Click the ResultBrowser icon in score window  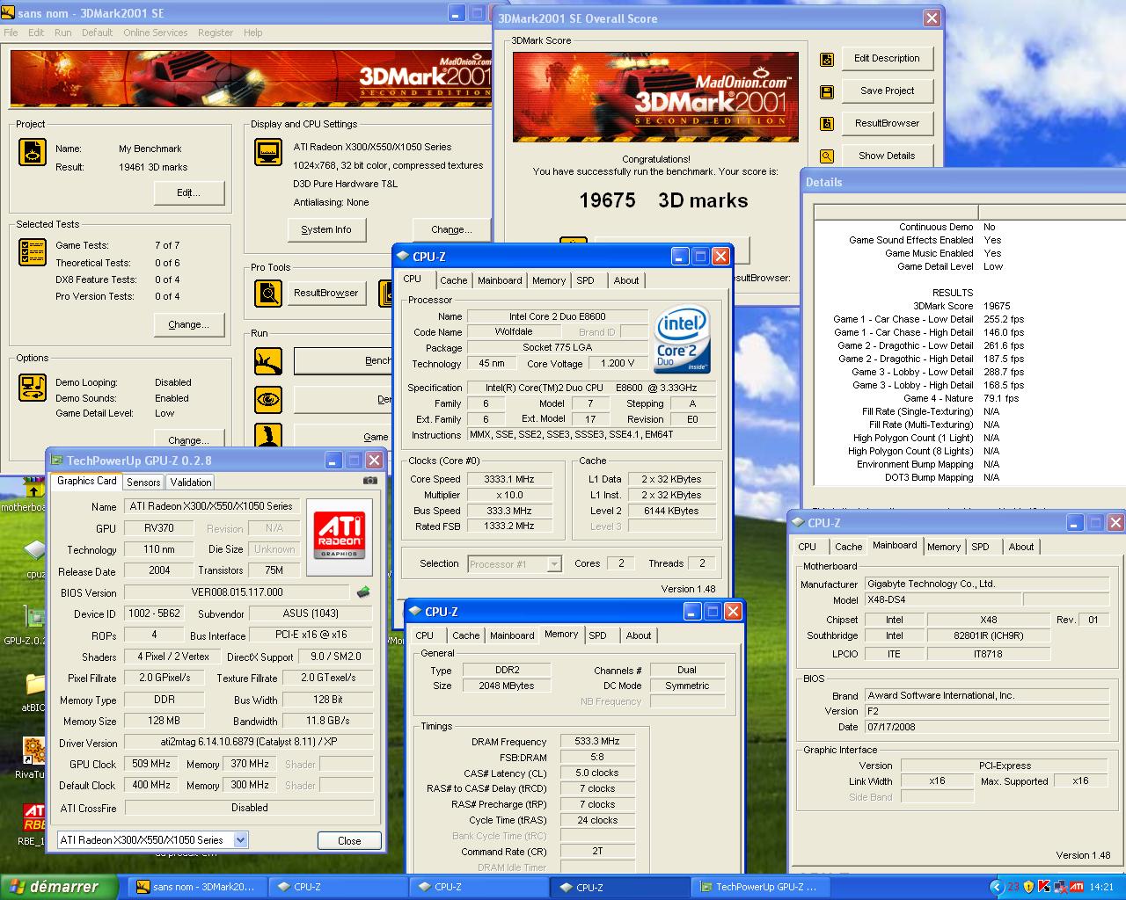click(827, 124)
